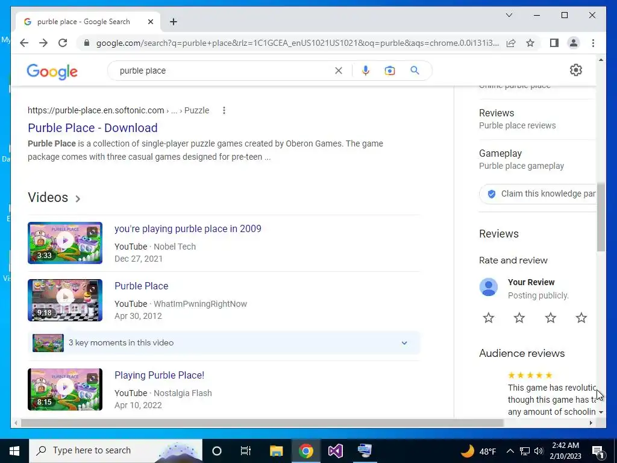Clear the Google search box
Image resolution: width=617 pixels, height=463 pixels.
pyautogui.click(x=339, y=71)
